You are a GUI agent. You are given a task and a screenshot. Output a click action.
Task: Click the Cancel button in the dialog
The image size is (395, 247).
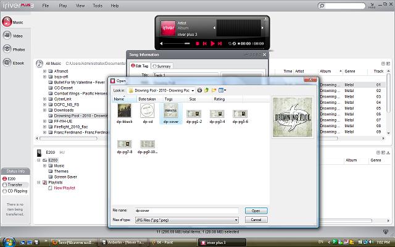(256, 219)
